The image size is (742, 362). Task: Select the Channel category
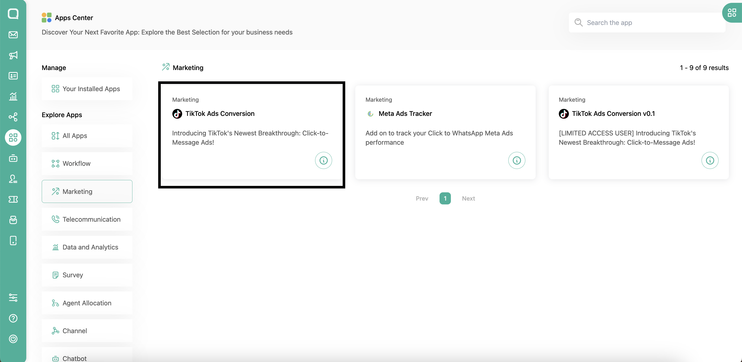[x=87, y=331]
